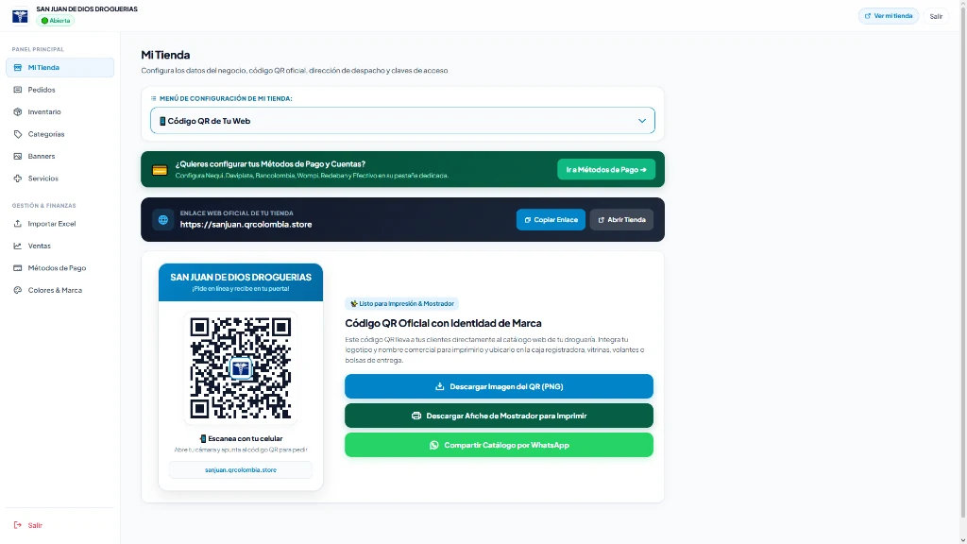Click the logo inside the QR code

(241, 368)
